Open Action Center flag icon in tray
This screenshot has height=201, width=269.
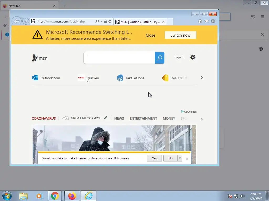coord(230,196)
